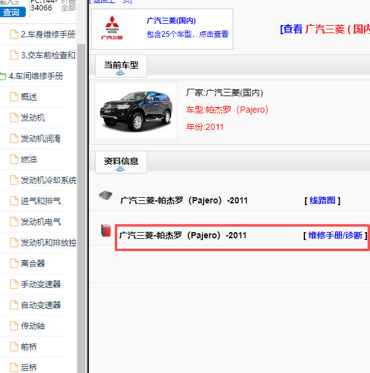370x373 pixels.
Task: Click the page icon beside 发动机和排放控
Action: 14,243
